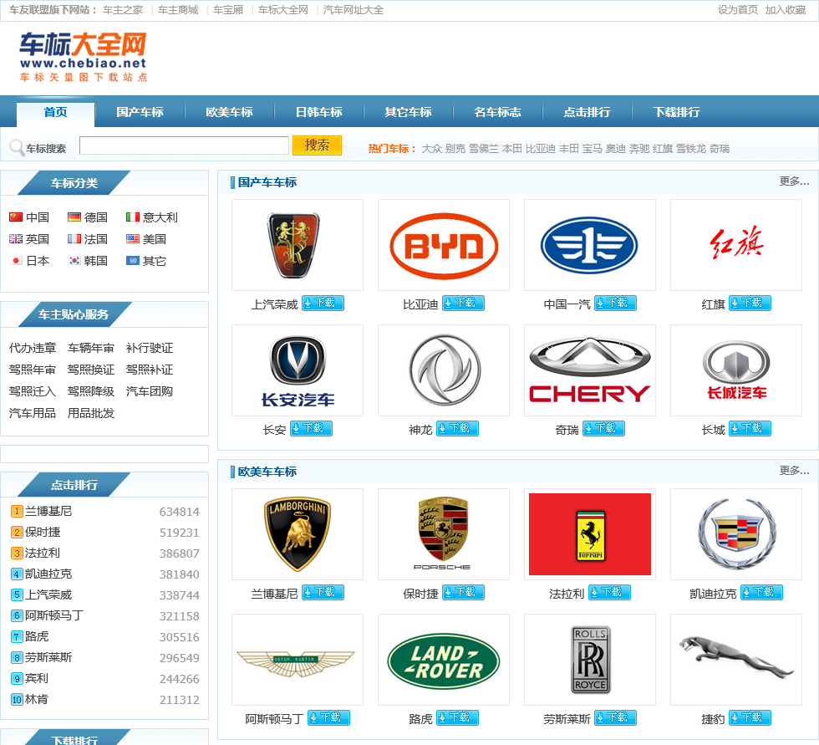Download the 红旗 logo via 下载

coord(750,303)
